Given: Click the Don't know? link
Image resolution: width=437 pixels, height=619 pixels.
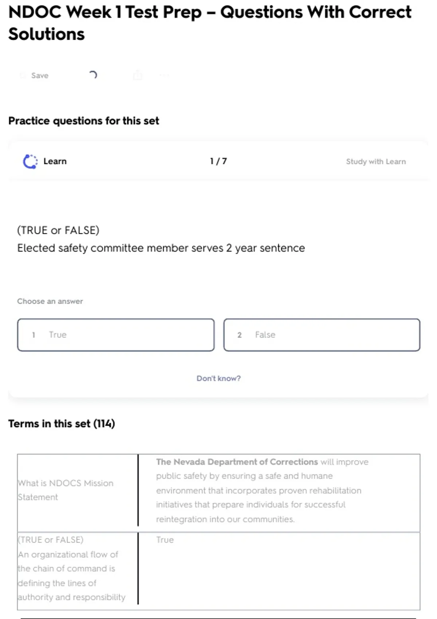Looking at the screenshot, I should pyautogui.click(x=219, y=378).
